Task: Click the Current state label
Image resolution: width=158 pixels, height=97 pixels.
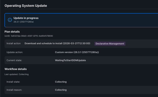Action: click(14, 60)
